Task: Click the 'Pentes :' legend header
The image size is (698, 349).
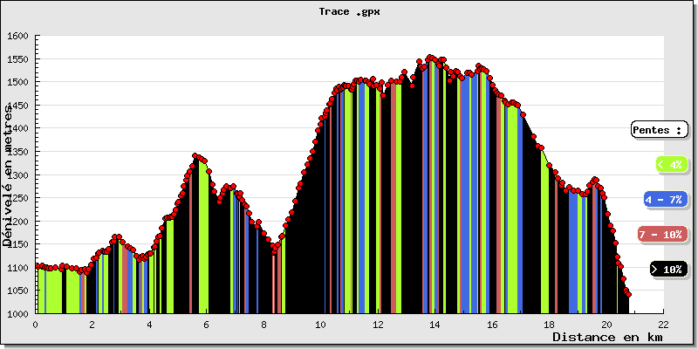Action: point(659,130)
